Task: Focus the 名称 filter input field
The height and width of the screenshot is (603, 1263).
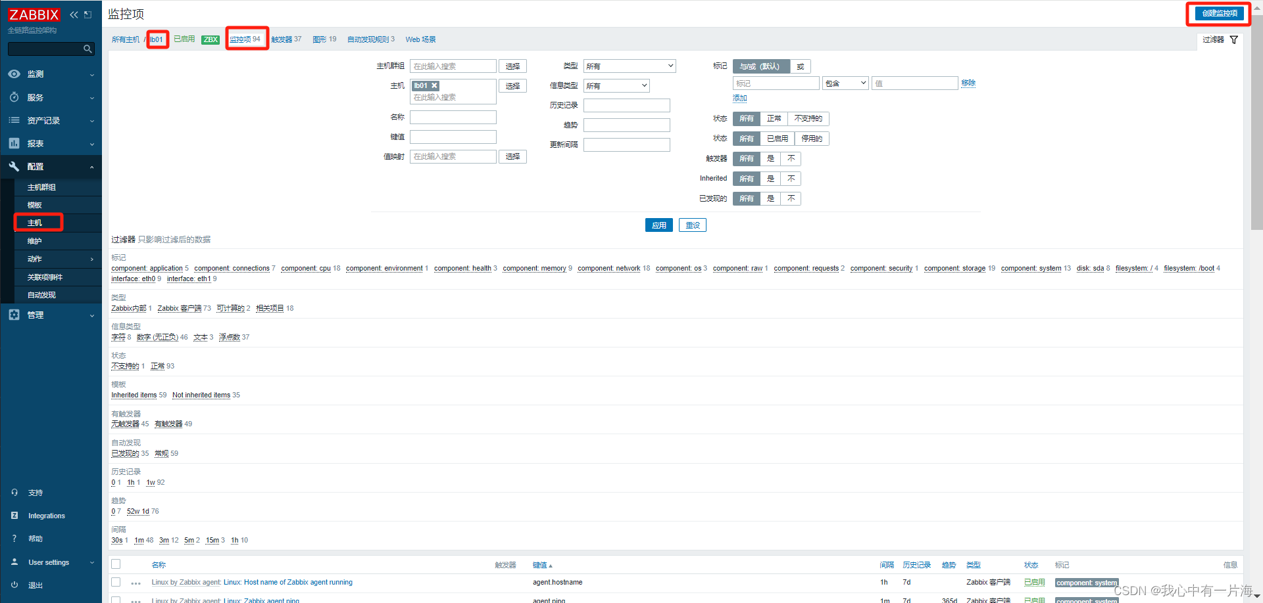Action: 453,118
